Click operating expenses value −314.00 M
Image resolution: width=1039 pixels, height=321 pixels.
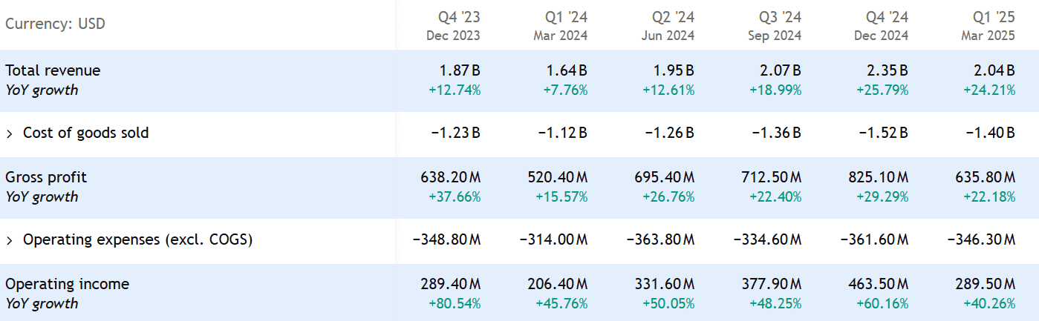[553, 240]
